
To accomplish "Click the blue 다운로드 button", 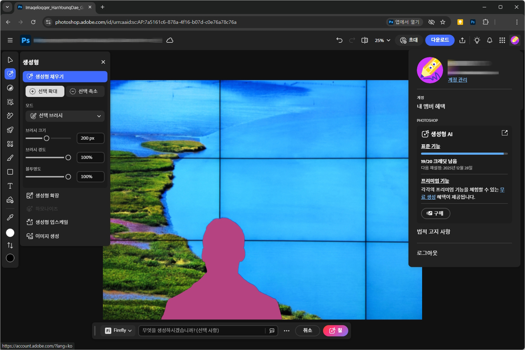I will [x=440, y=40].
